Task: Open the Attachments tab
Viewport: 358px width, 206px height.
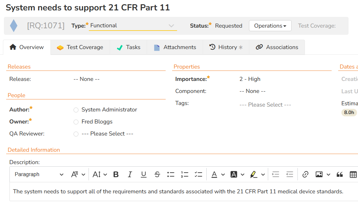Action: pyautogui.click(x=175, y=47)
